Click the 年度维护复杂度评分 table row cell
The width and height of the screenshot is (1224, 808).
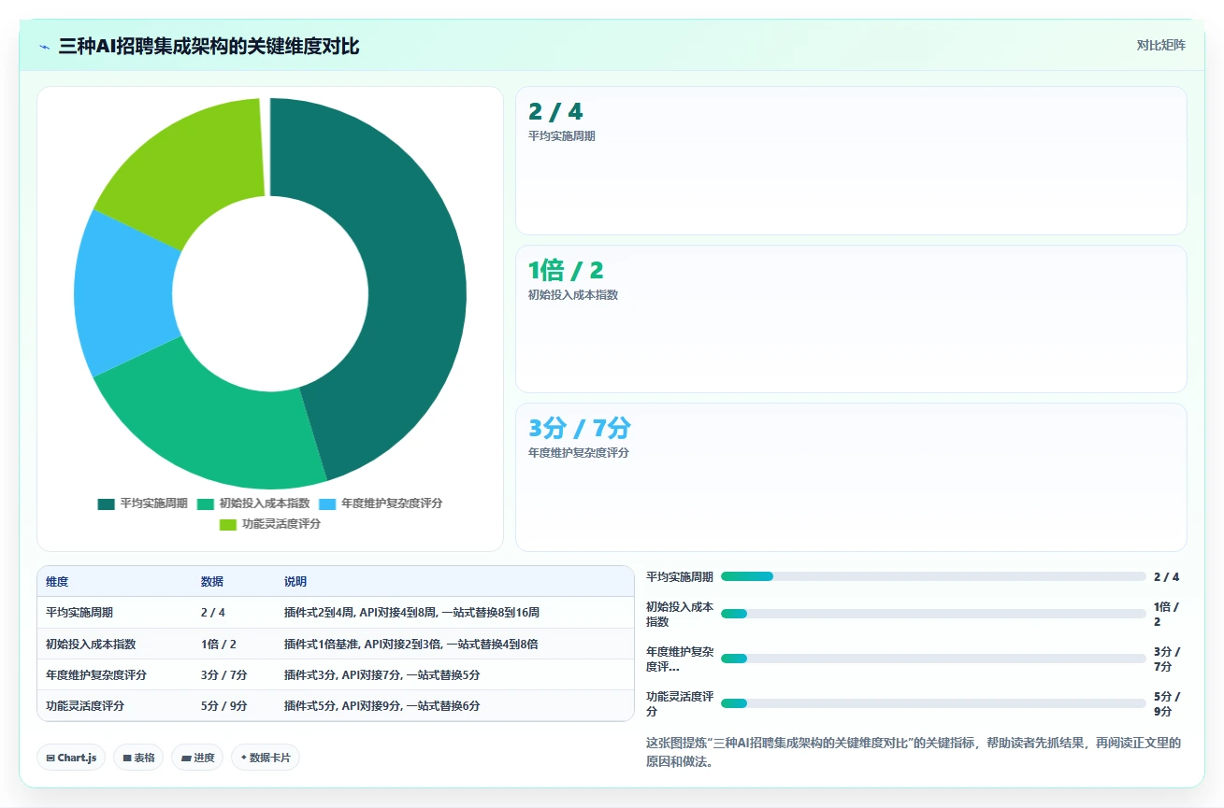pyautogui.click(x=96, y=674)
